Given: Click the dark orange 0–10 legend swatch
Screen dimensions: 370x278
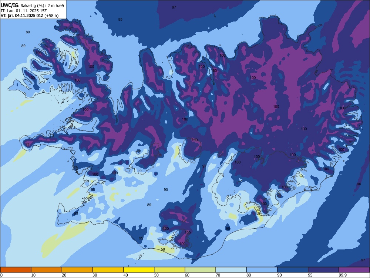Looking at the screenshot, I should tap(16, 270).
